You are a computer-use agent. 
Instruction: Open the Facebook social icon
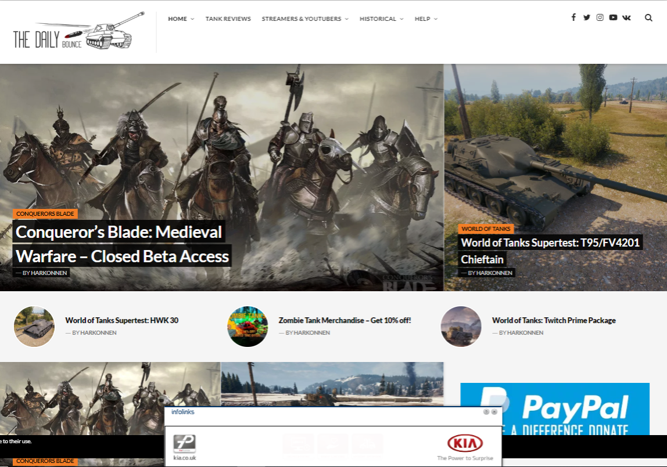coord(573,17)
